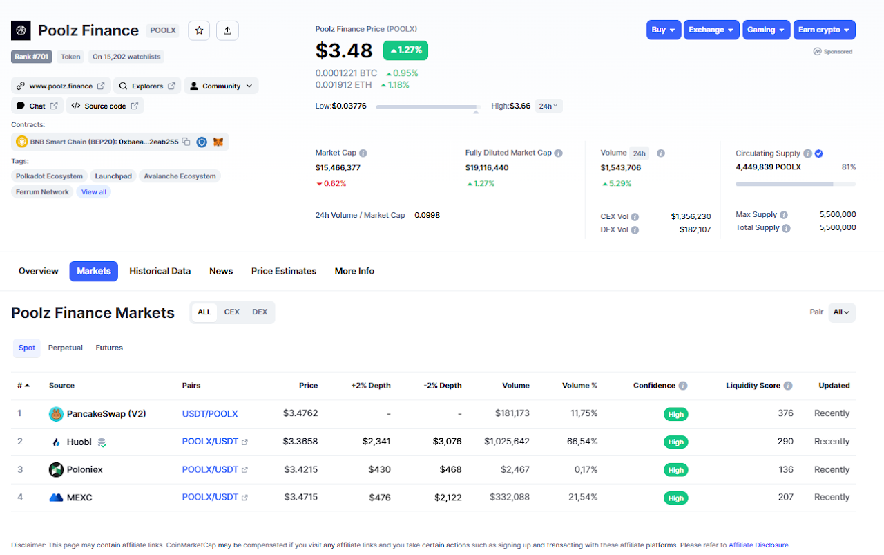The width and height of the screenshot is (884, 555).
Task: Switch to Futures markets
Action: point(109,348)
